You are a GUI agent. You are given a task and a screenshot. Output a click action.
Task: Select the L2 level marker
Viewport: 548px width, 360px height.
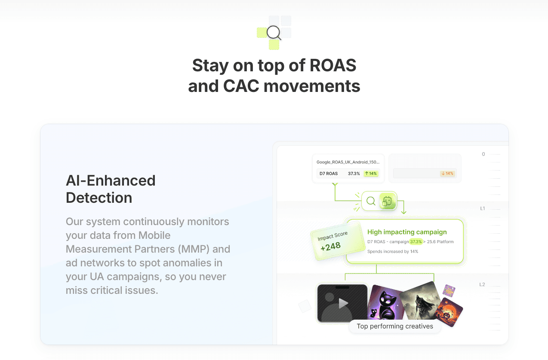(482, 284)
